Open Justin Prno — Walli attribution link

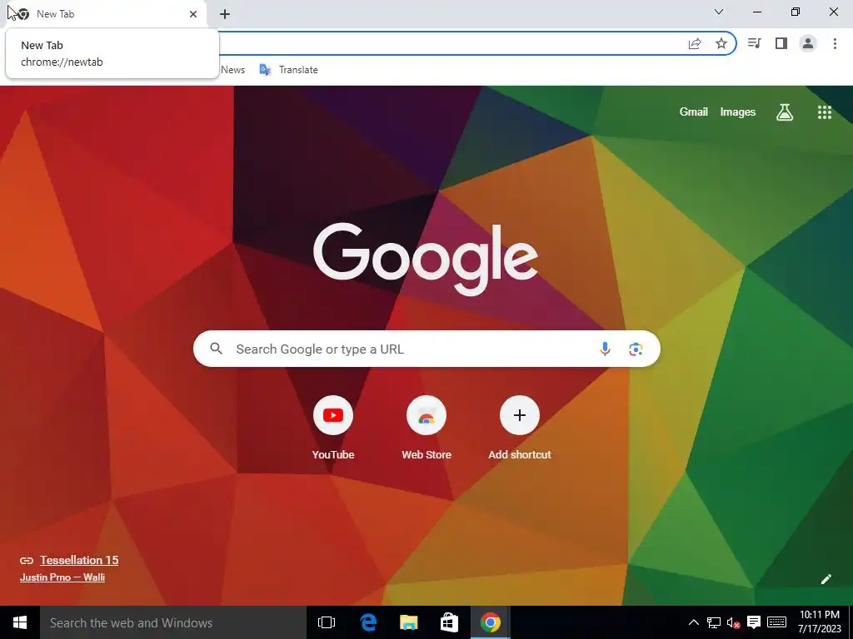[x=62, y=577]
